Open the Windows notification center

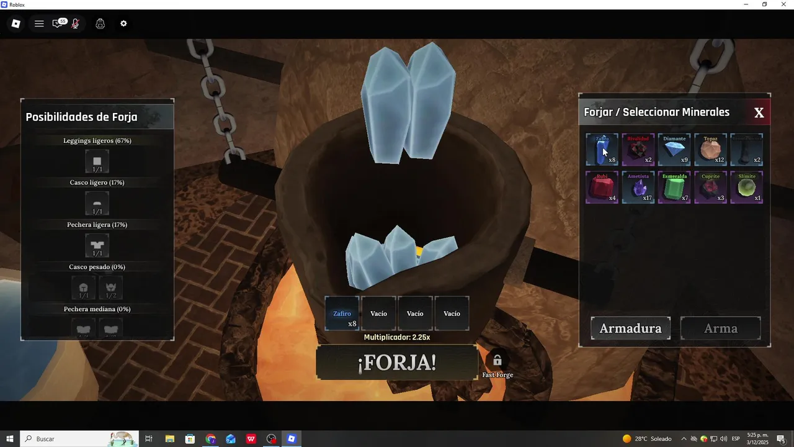pyautogui.click(x=781, y=439)
